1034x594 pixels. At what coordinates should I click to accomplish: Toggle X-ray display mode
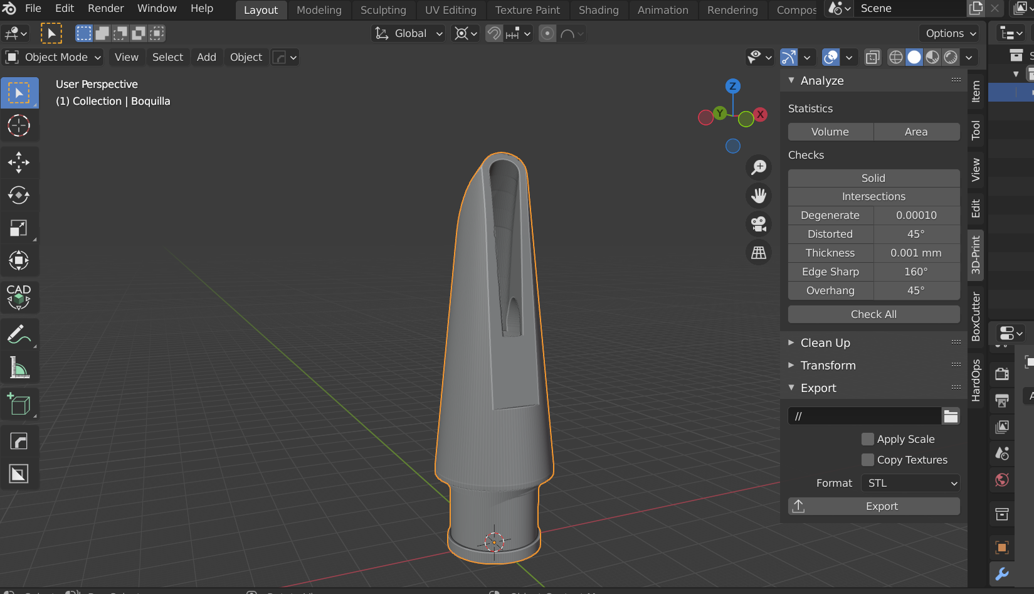pyautogui.click(x=872, y=58)
